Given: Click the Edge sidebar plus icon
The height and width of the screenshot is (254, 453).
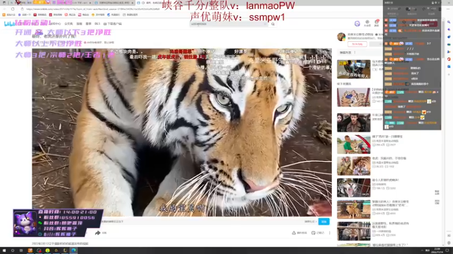Looking at the screenshot, I should pos(448,75).
